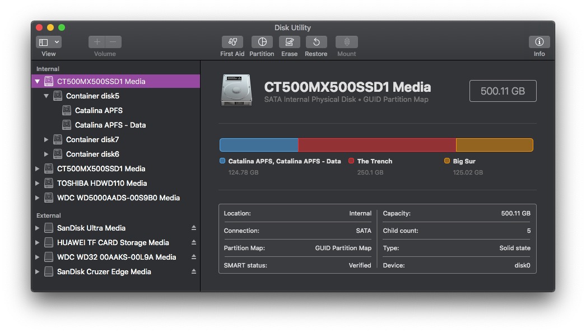Open the View dropdown chevron
586x333 pixels.
click(x=57, y=42)
